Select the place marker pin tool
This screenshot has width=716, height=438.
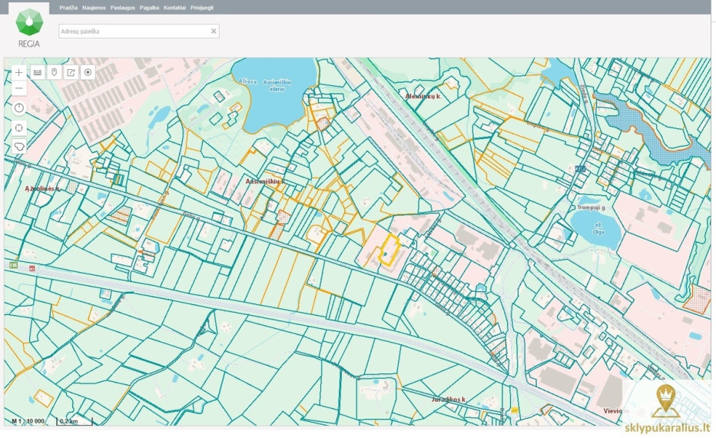click(55, 73)
